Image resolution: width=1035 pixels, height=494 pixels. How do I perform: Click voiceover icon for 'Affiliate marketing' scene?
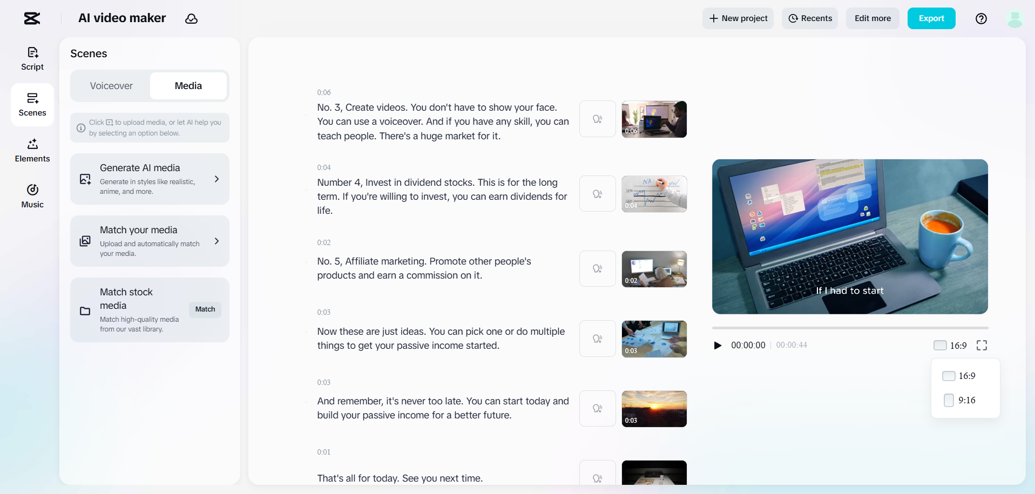click(x=598, y=268)
